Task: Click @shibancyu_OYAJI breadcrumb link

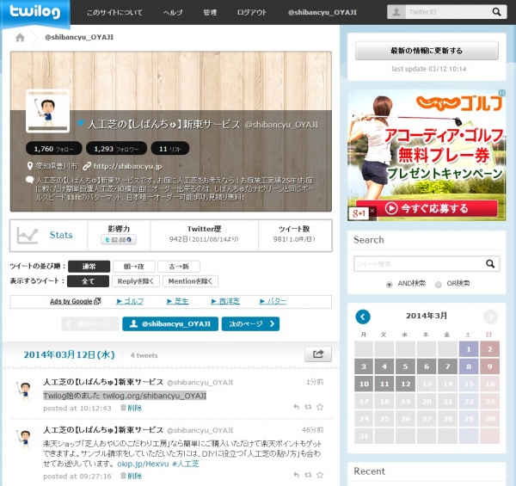Action: [x=79, y=37]
